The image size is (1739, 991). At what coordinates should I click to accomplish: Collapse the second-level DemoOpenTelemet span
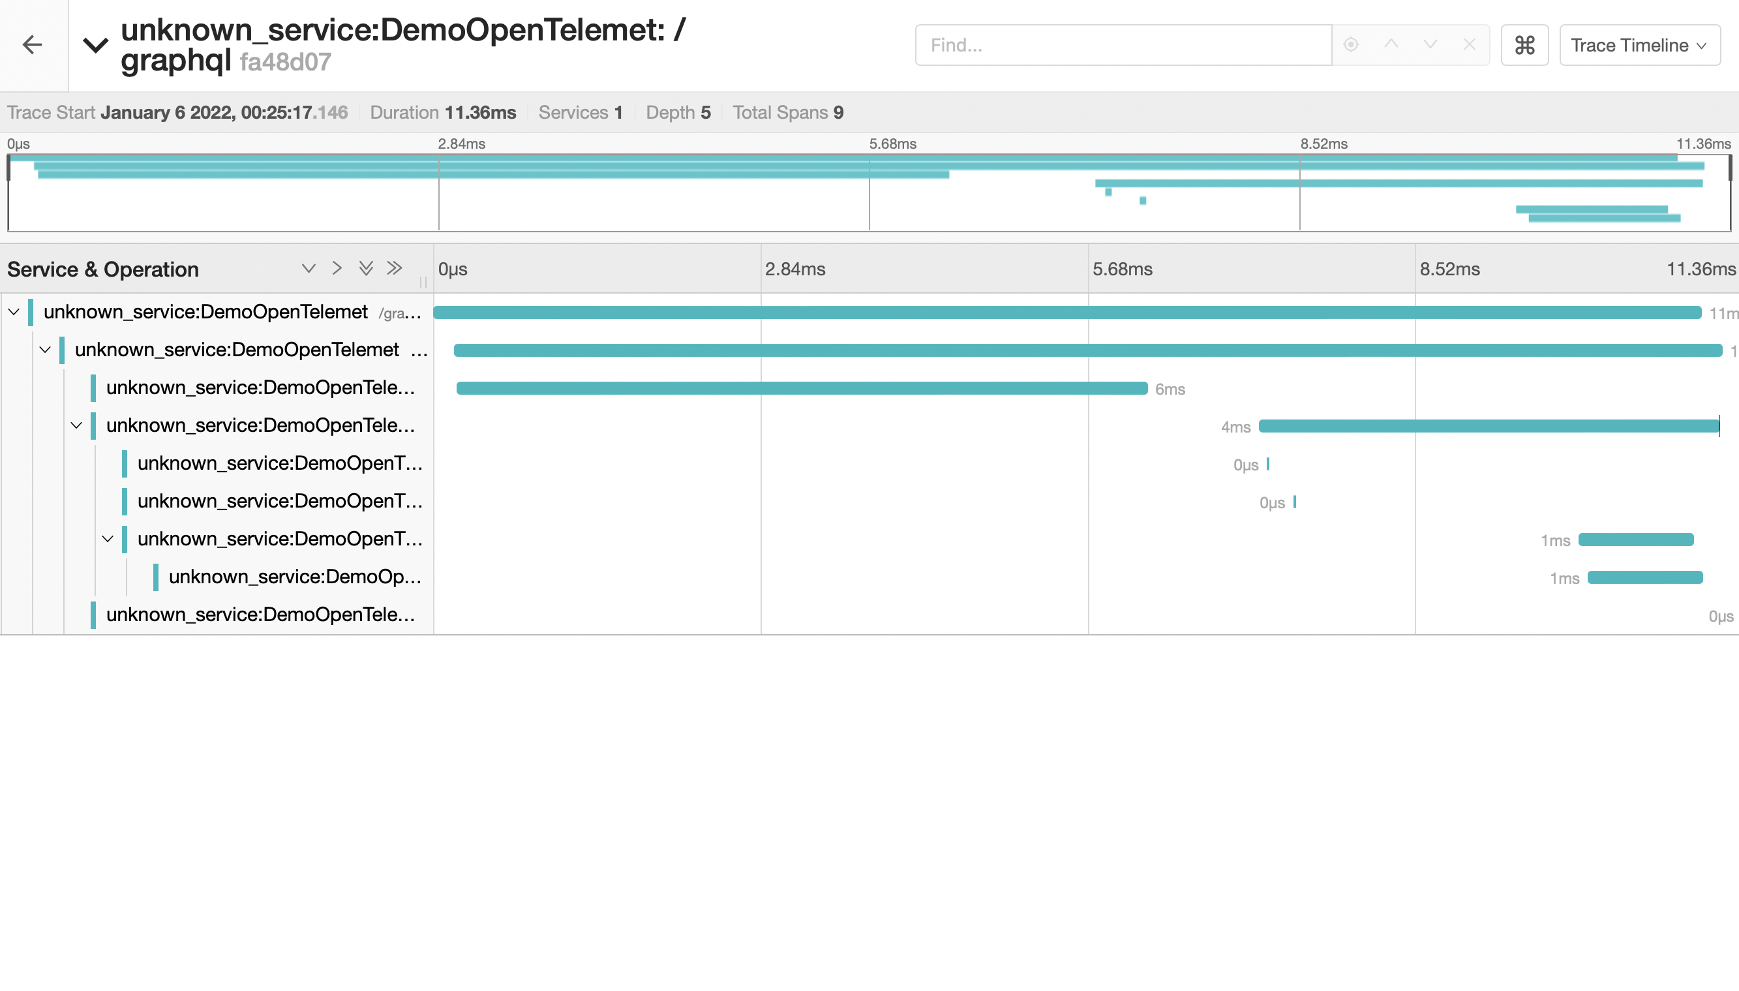[x=45, y=350]
